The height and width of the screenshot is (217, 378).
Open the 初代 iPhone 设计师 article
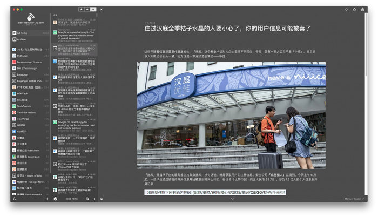coord(75,165)
